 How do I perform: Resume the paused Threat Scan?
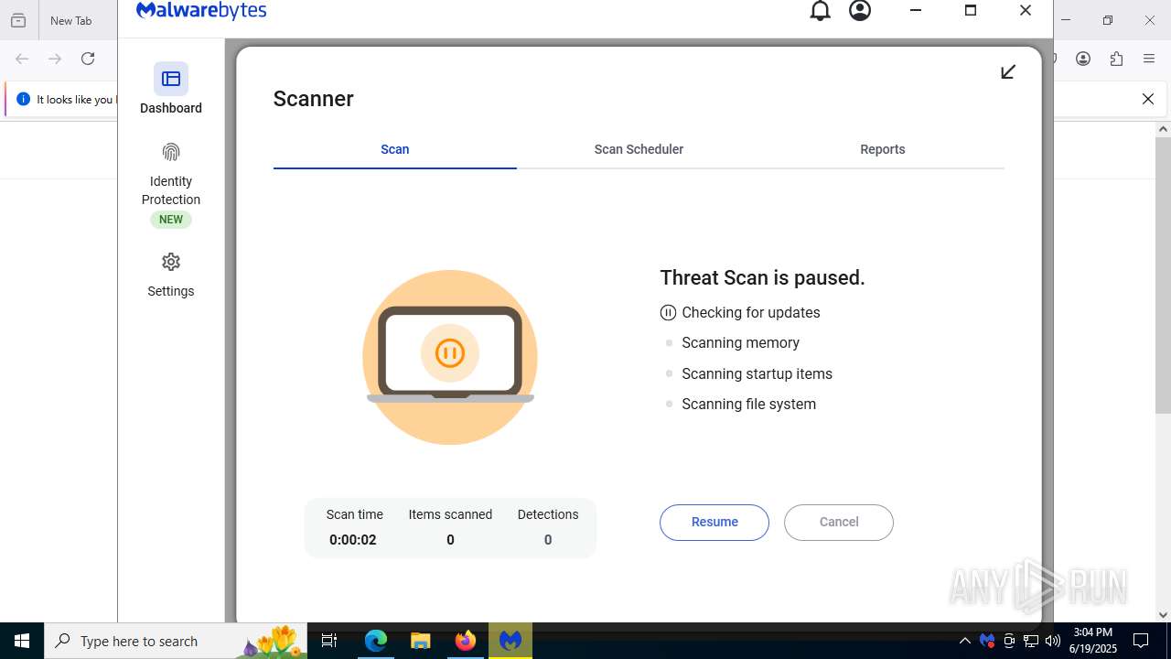coord(714,522)
